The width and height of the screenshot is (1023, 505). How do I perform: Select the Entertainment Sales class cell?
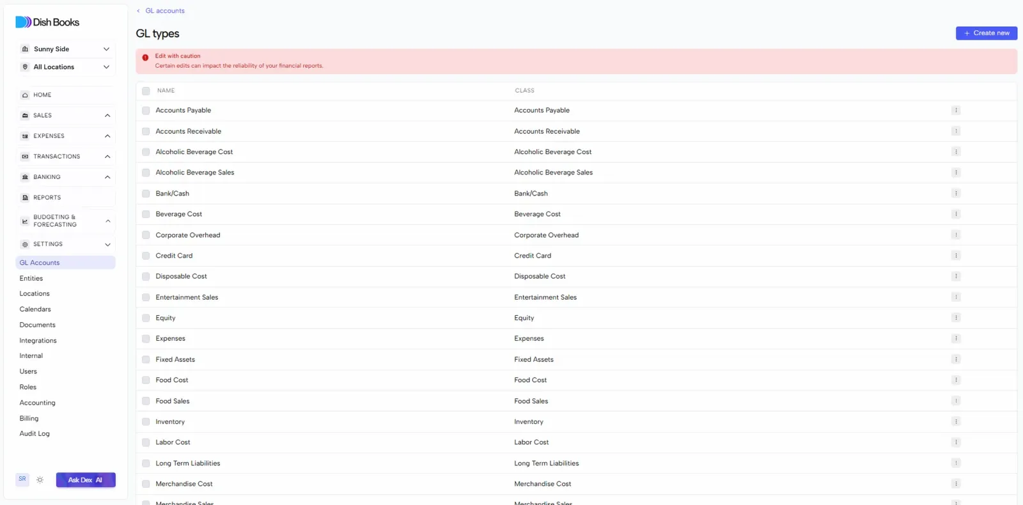tap(545, 297)
